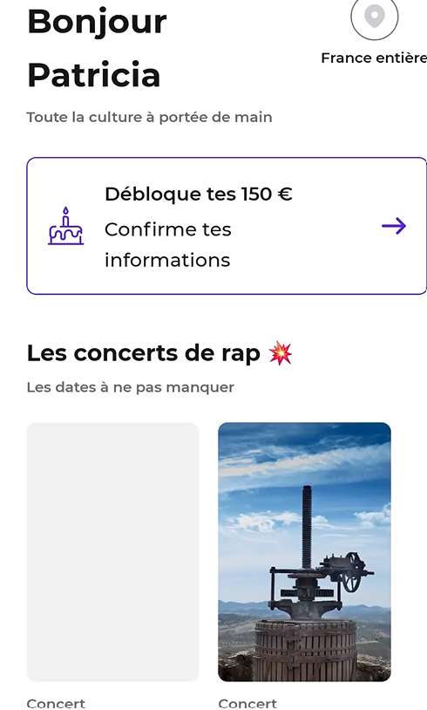Click the purple right arrow icon
427x710 pixels.
394,226
